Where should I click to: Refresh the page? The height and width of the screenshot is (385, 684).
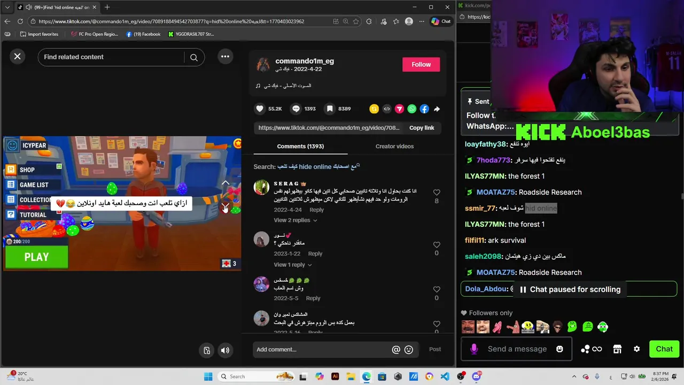[20, 21]
